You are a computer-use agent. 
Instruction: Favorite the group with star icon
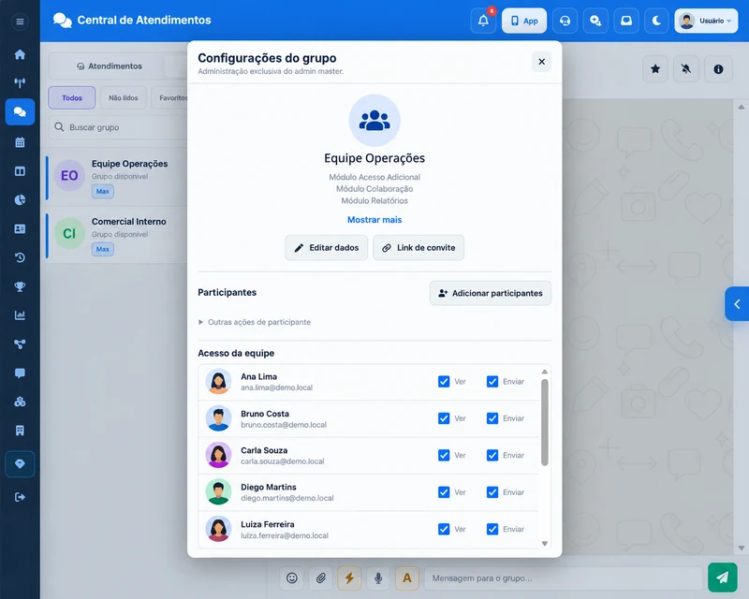coord(655,69)
